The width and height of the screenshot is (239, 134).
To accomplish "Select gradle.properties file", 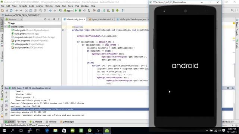I will (30, 41).
